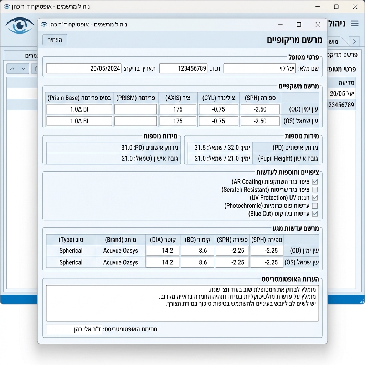This screenshot has height=365, width=365.
Task: Minimize the prescription dialog window
Action: tap(281, 25)
